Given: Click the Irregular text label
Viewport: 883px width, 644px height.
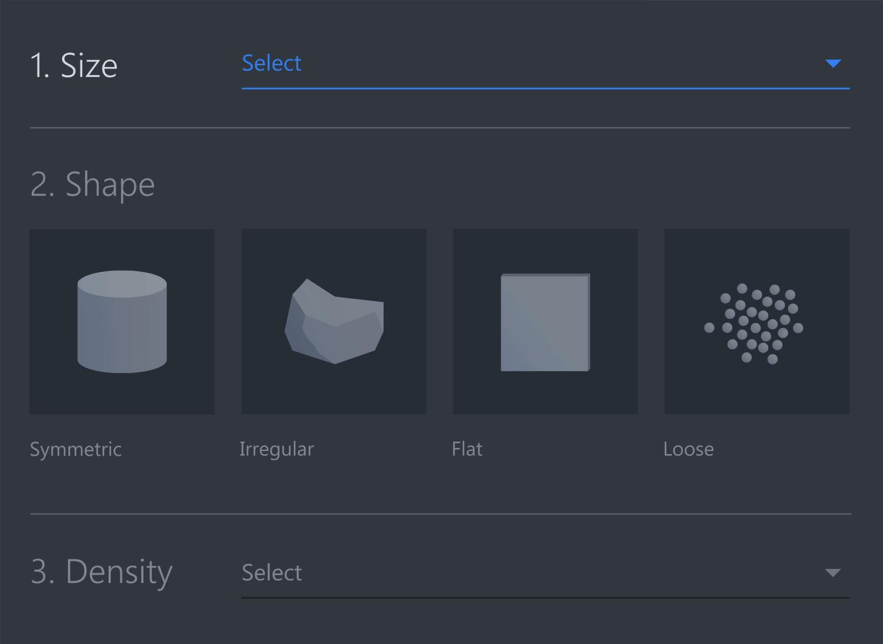Looking at the screenshot, I should (x=277, y=449).
